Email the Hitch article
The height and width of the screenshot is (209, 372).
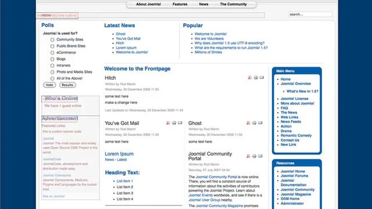point(262,77)
